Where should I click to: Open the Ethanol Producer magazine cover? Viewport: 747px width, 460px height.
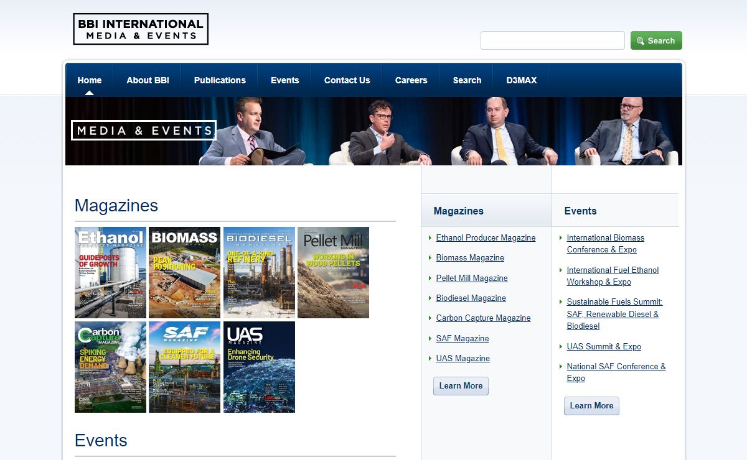click(110, 272)
